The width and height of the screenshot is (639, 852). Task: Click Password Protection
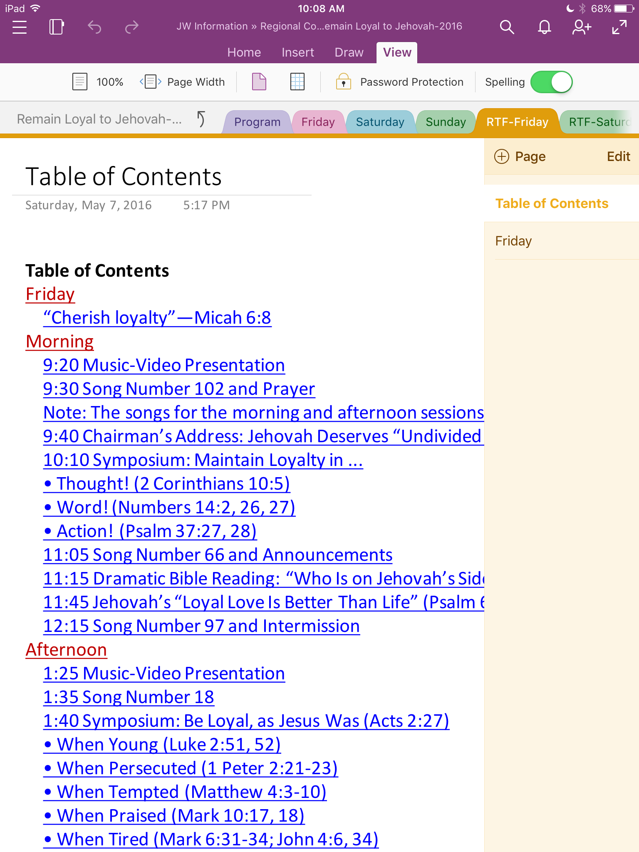click(x=400, y=82)
